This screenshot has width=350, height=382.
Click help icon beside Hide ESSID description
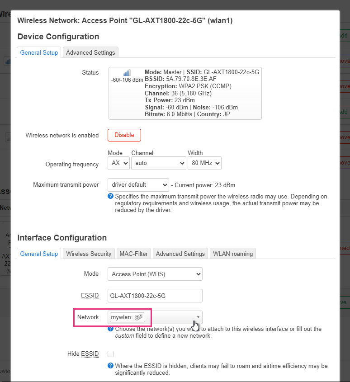point(110,366)
